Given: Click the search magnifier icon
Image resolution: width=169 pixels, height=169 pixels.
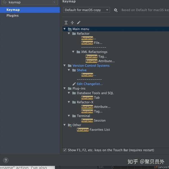Looking at the screenshot, I should (x=5, y=2).
